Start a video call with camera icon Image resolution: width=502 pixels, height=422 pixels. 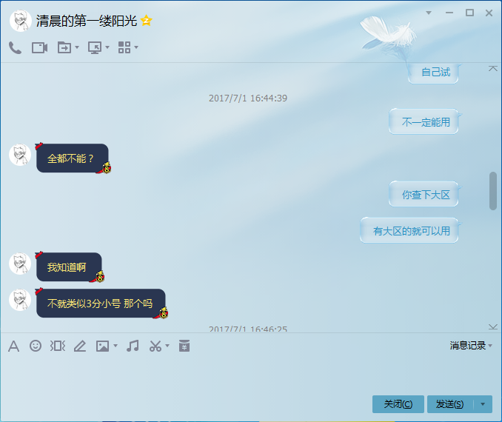pyautogui.click(x=40, y=47)
